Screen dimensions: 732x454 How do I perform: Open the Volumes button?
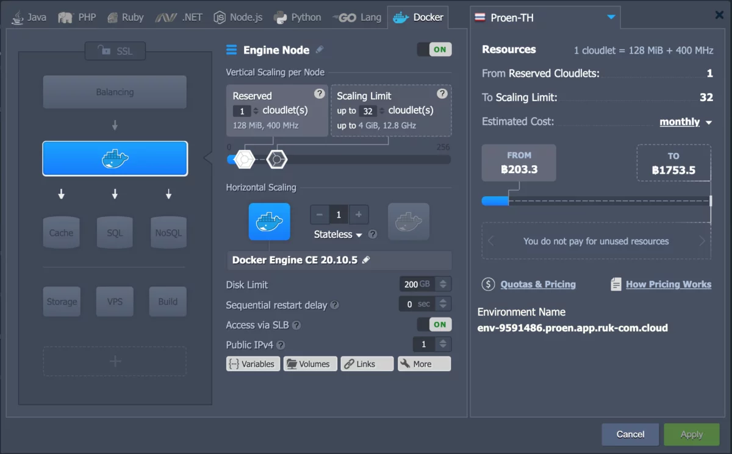coord(310,364)
